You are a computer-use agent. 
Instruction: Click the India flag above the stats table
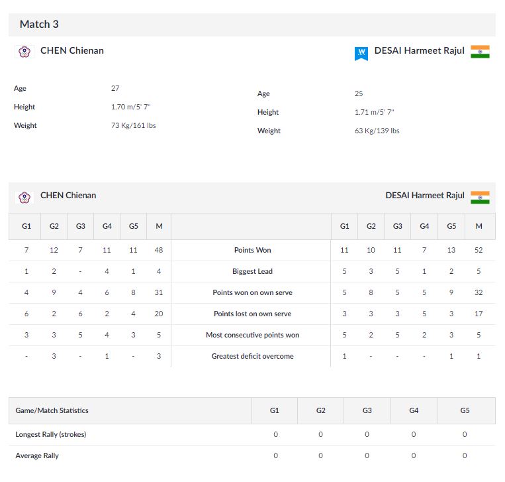[480, 197]
